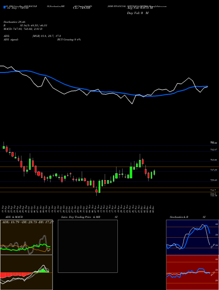Click the 'Stochastics & R' panel title

pyautogui.click(x=179, y=217)
